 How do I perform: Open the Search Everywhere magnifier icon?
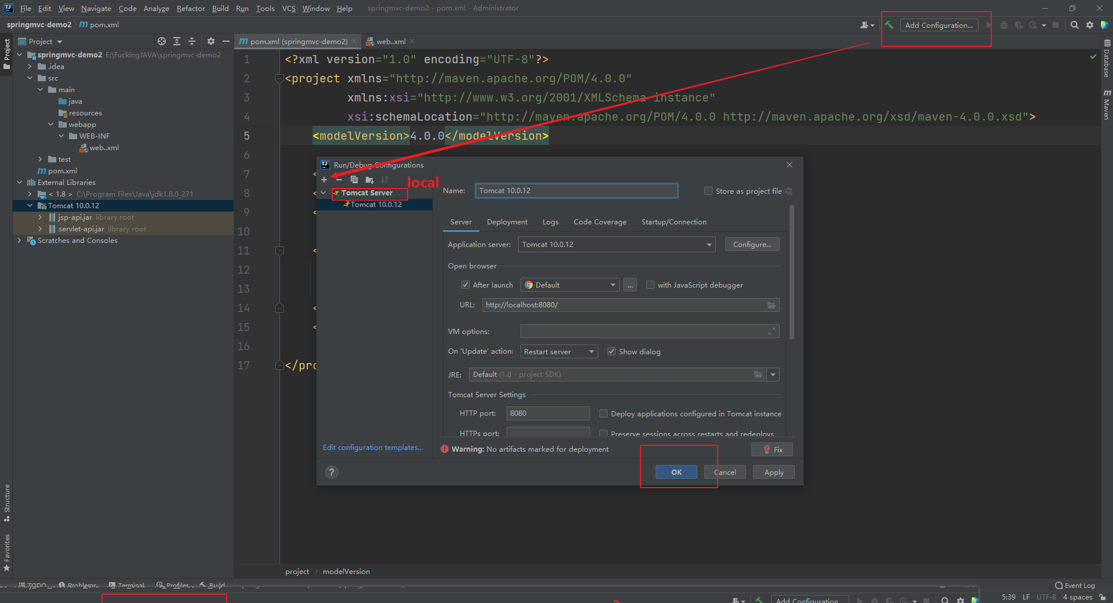click(x=1074, y=25)
